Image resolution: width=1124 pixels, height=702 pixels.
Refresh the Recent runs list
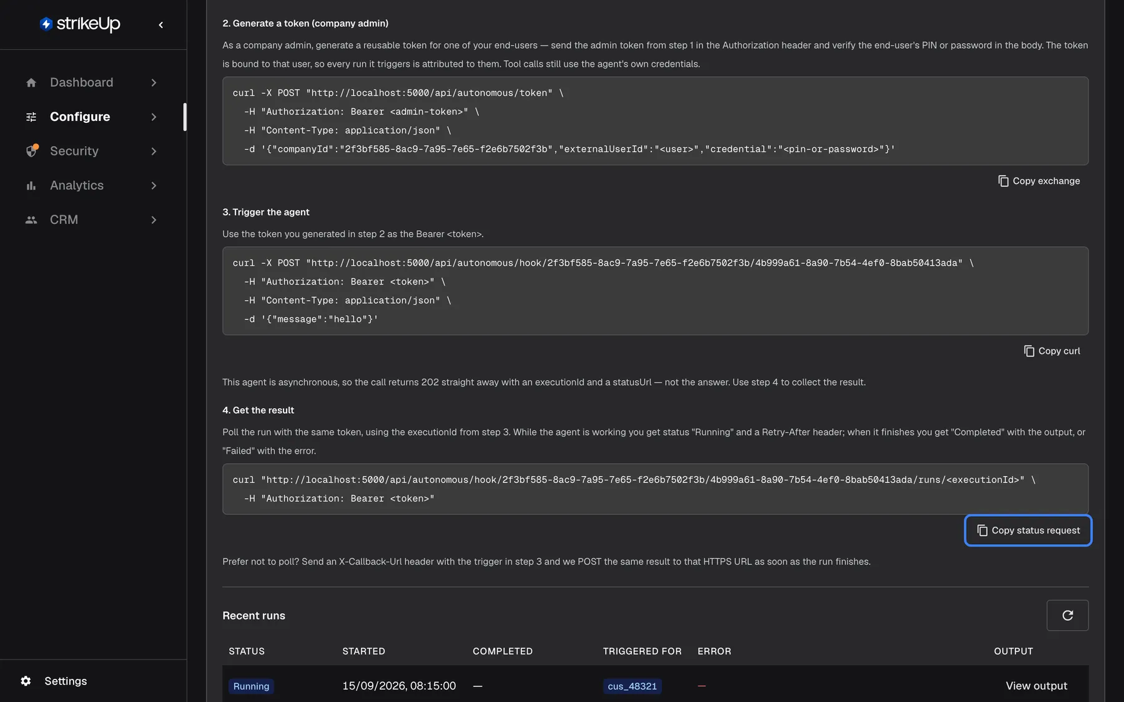point(1067,615)
